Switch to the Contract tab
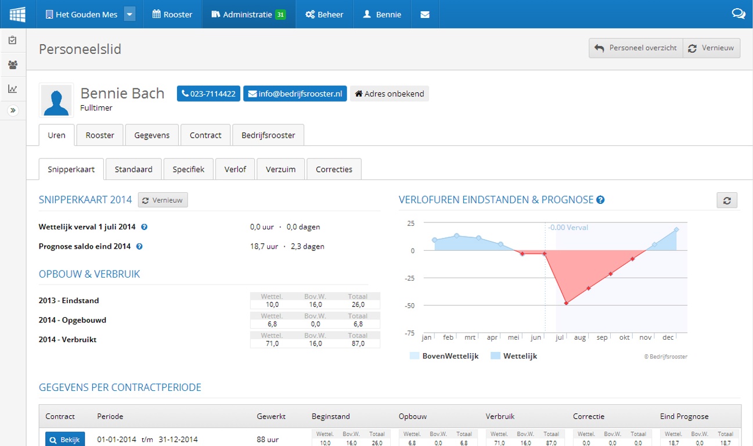The width and height of the screenshot is (753, 446). (206, 135)
